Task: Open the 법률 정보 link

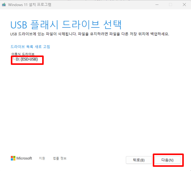Action: point(60,158)
